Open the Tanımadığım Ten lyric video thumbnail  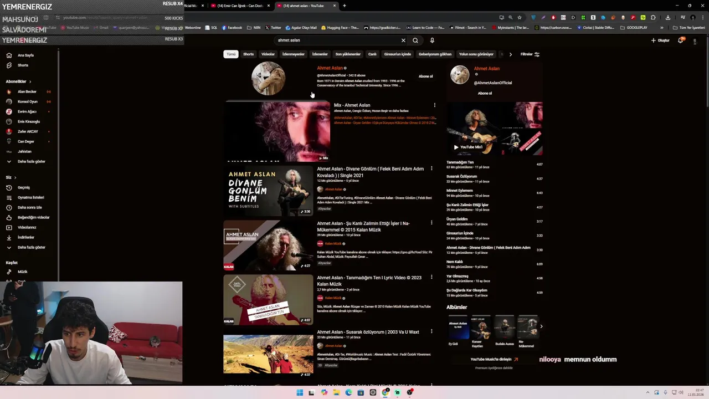point(268,299)
